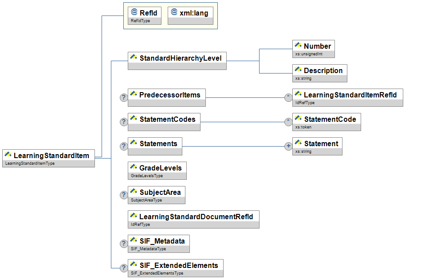Click the @ icon beside RefId
Image resolution: width=421 pixels, height=279 pixels.
click(134, 13)
